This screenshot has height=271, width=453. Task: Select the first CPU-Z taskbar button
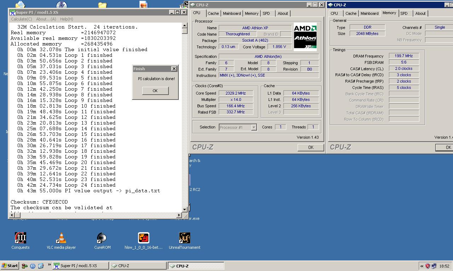coord(138,266)
